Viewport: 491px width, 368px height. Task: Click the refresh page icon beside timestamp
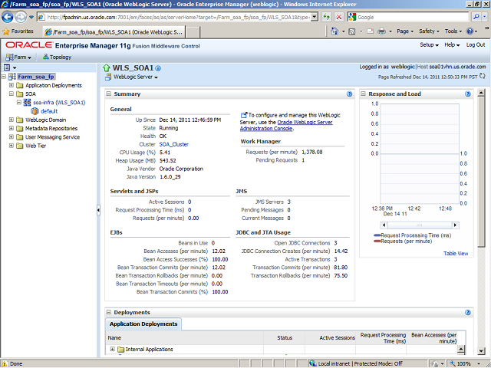483,77
